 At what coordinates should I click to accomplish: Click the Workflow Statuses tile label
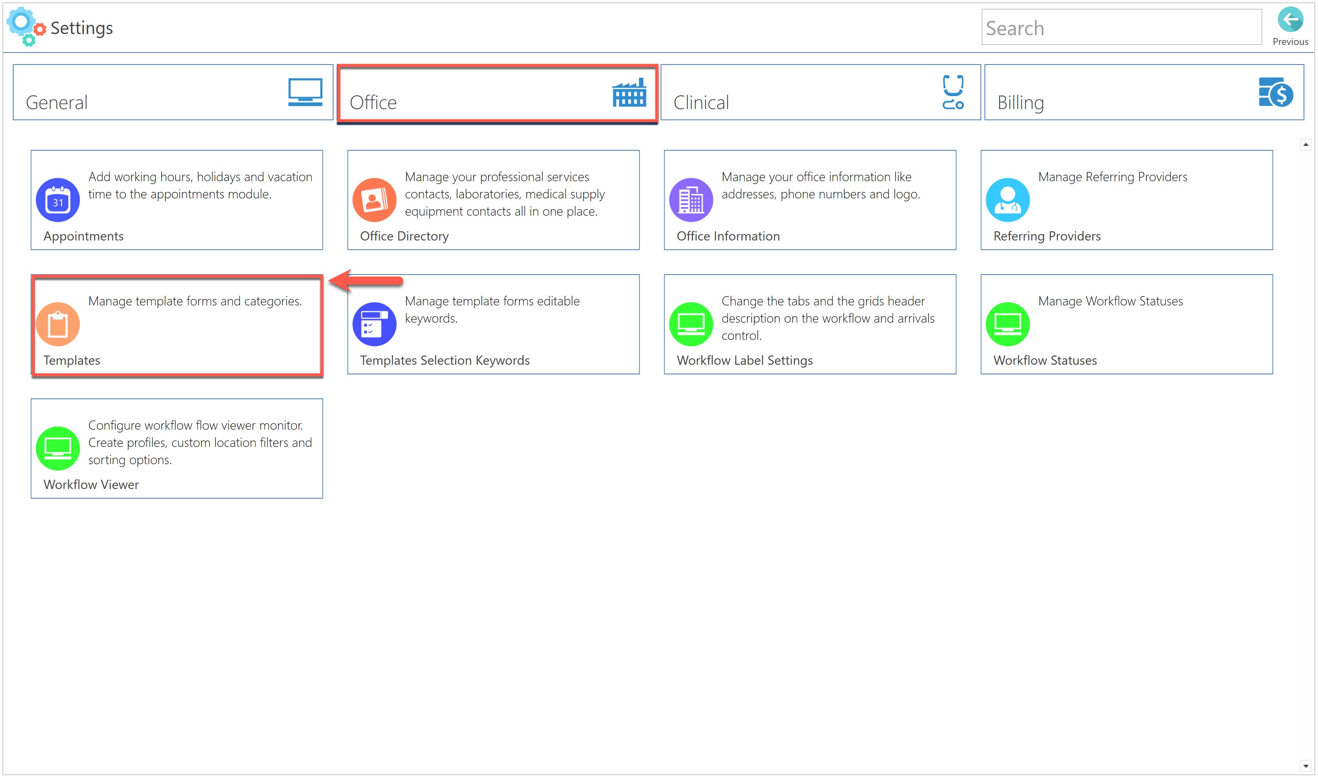click(x=1045, y=361)
